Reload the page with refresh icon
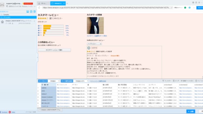 point(39,8)
